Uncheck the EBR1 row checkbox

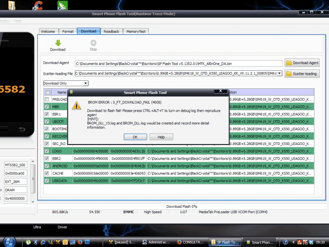coord(47,114)
